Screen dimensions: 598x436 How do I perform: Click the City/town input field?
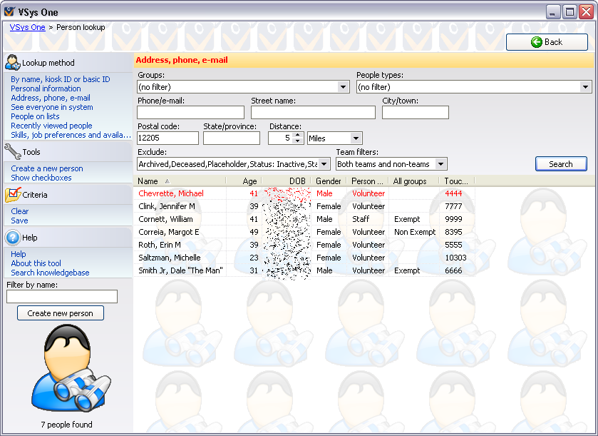click(416, 112)
